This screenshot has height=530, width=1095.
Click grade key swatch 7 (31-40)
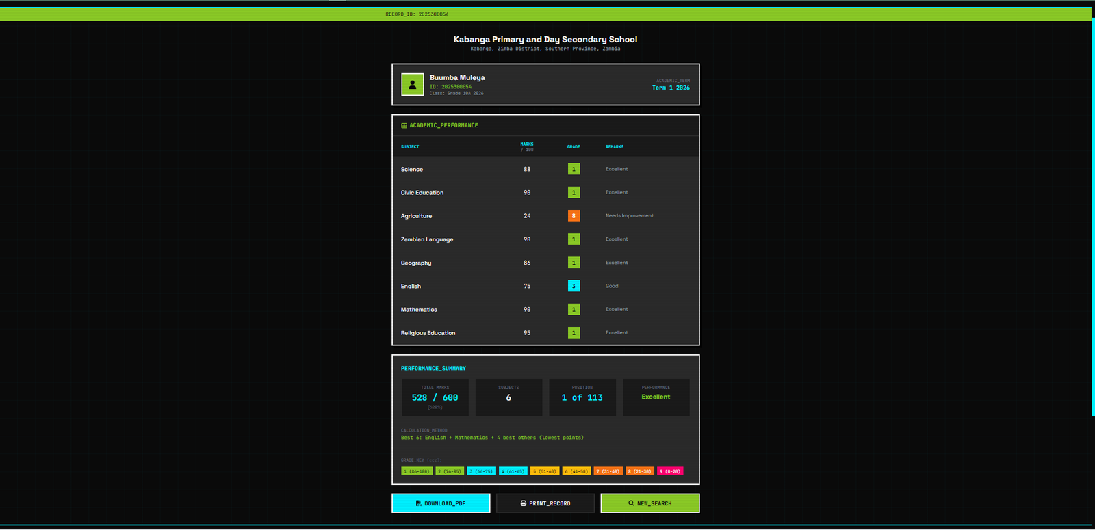[608, 471]
